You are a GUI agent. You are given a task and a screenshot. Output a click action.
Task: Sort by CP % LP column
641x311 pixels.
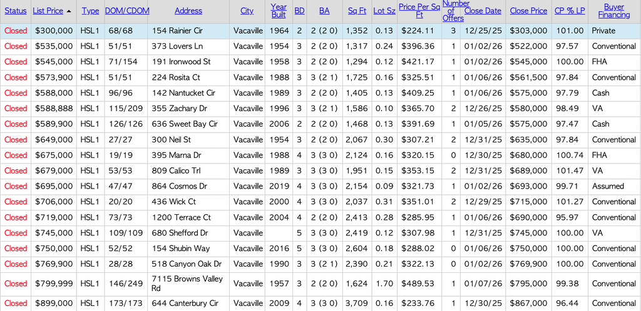568,11
